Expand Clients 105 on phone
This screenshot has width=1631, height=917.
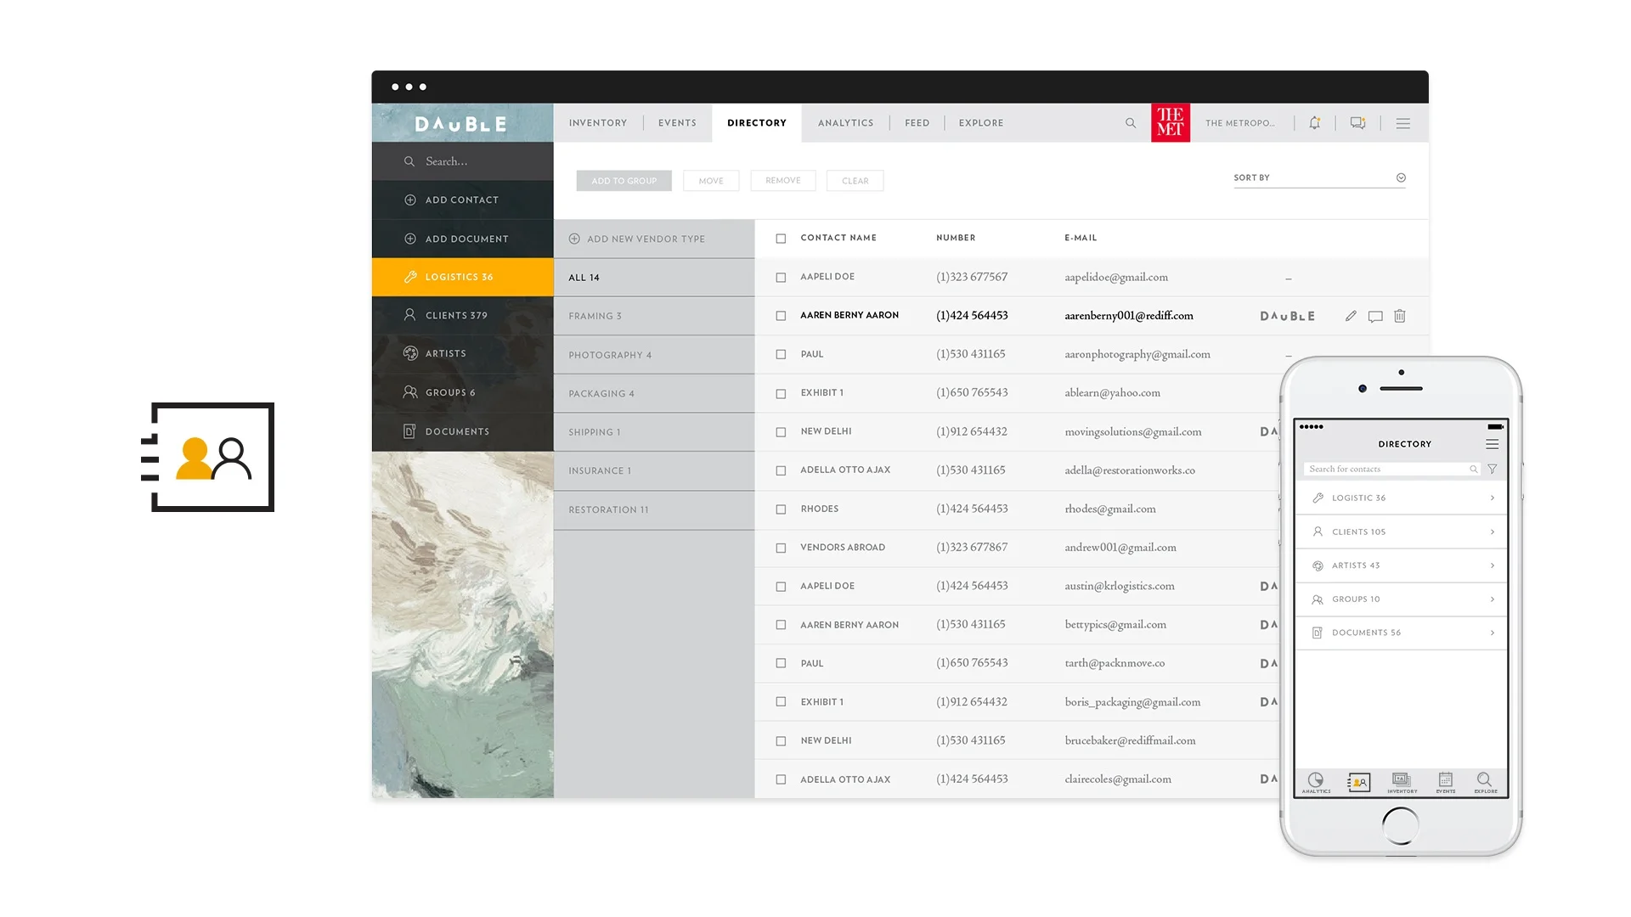[1402, 532]
